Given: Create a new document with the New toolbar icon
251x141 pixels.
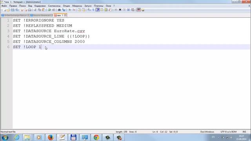Looking at the screenshot, I should (5, 10).
